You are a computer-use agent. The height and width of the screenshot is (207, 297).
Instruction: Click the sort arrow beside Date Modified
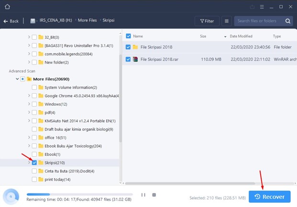click(225, 36)
